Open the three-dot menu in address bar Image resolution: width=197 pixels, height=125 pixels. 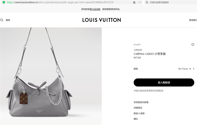point(140,2)
